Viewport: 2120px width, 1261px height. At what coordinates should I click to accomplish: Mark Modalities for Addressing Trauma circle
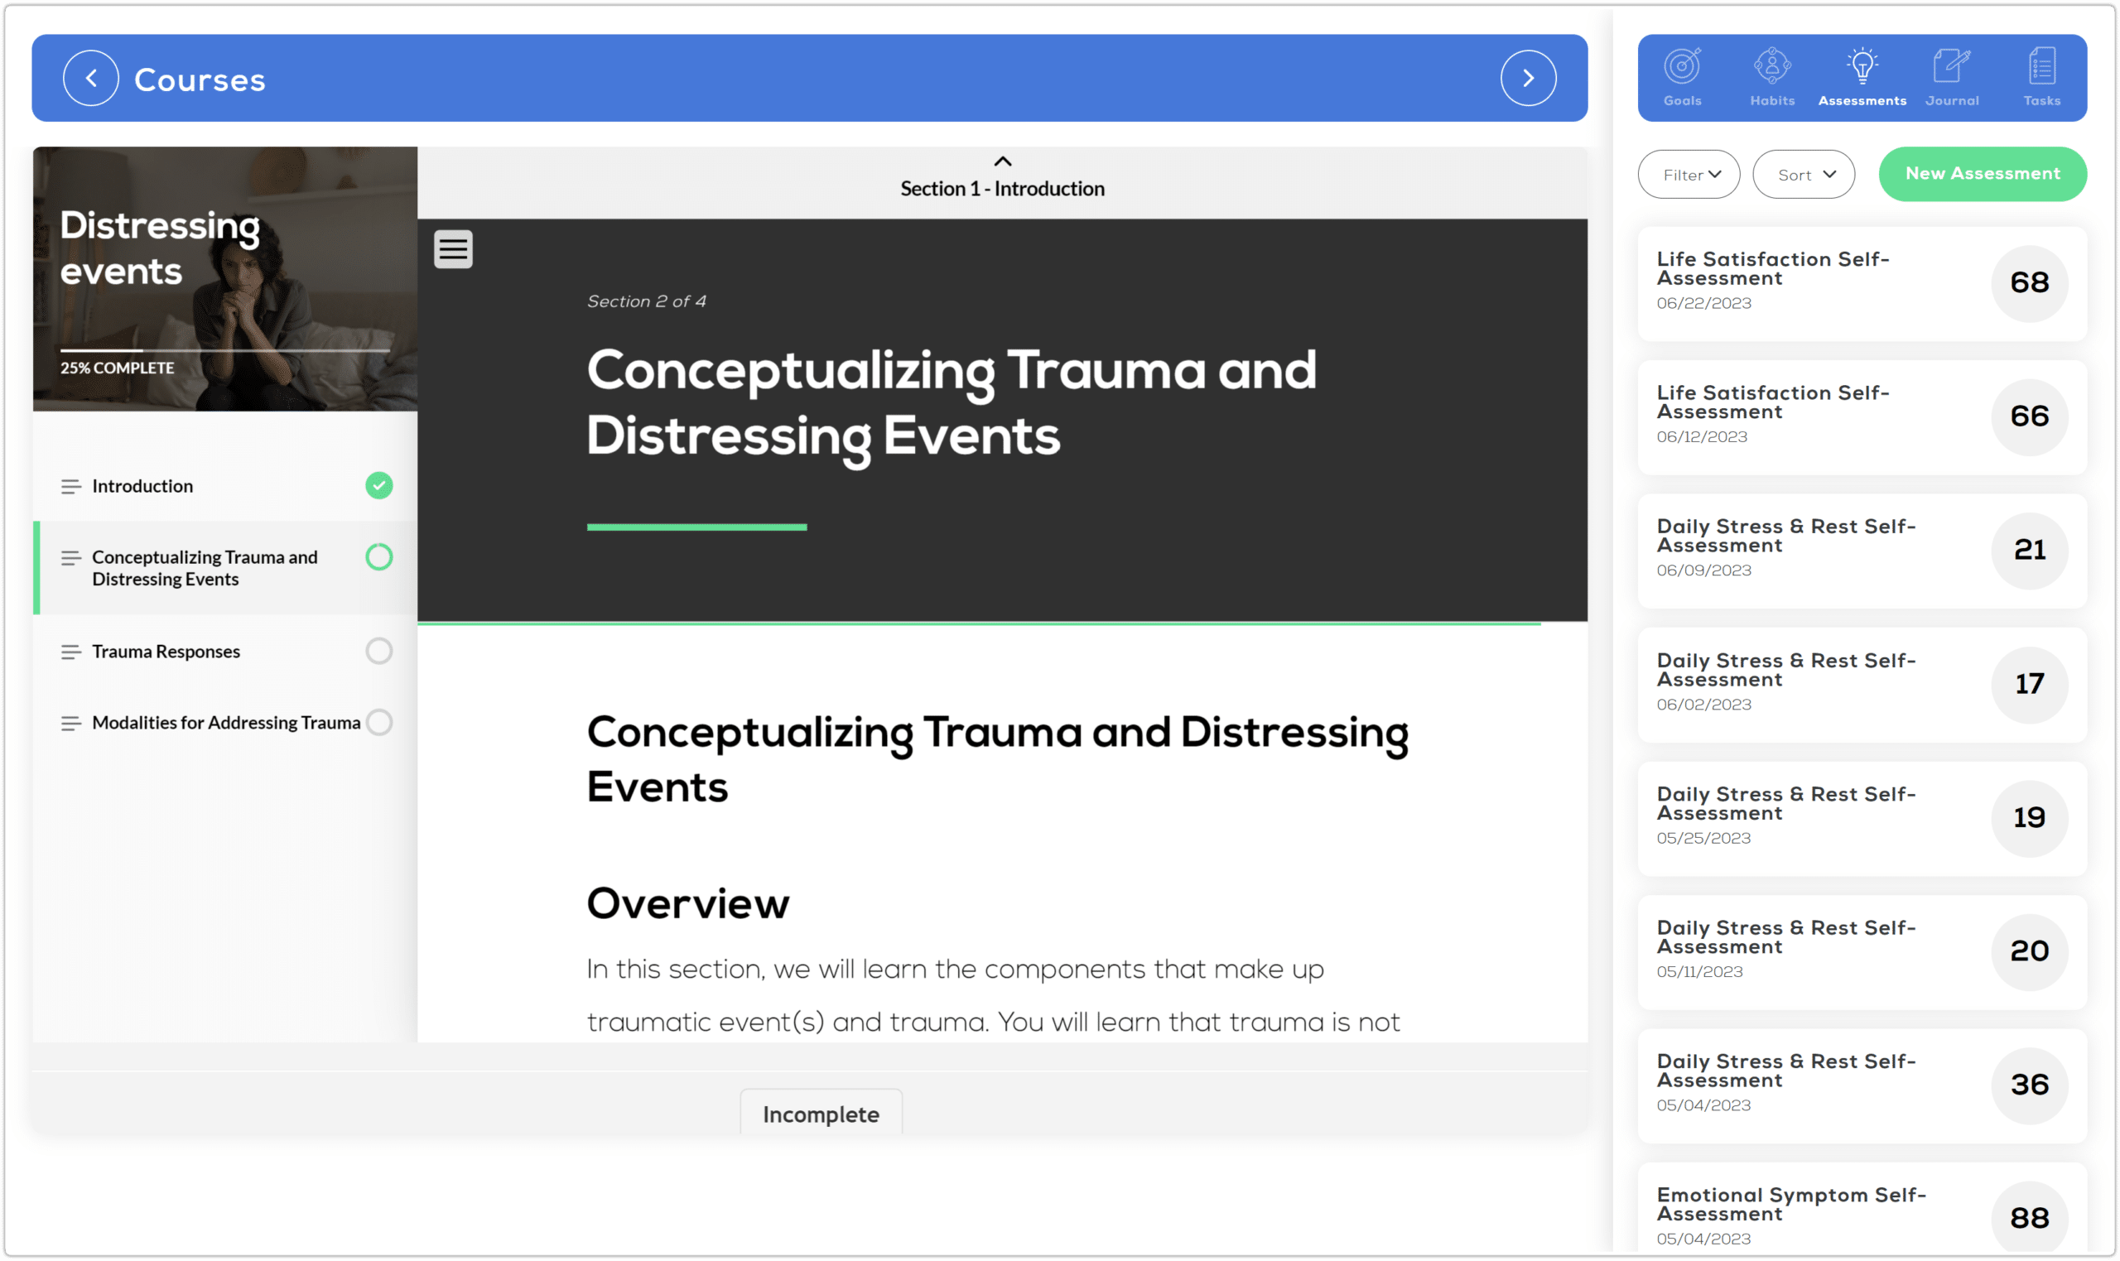point(380,722)
